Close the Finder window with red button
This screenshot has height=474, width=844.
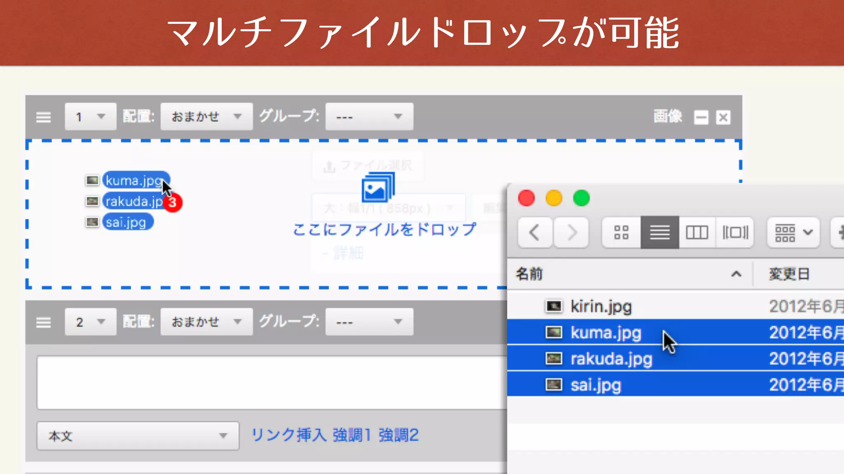[x=526, y=198]
